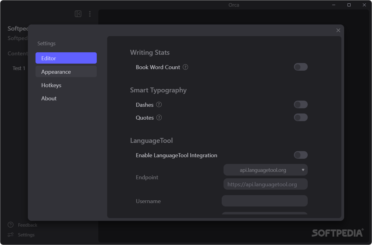Show help for Book Word Count
Viewport: 372px width, 245px height.
click(186, 67)
